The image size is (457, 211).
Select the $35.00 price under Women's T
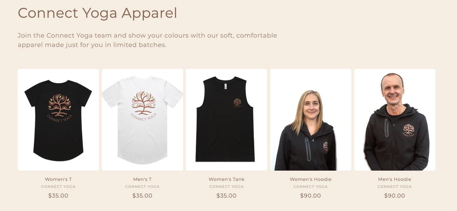click(58, 196)
